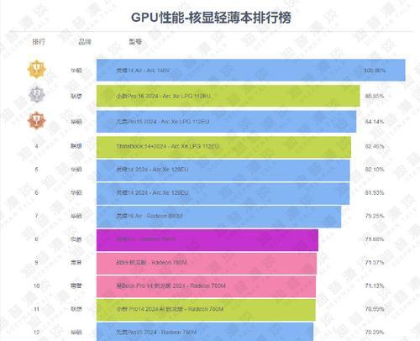Click the "81.93%" score value

pyautogui.click(x=375, y=192)
